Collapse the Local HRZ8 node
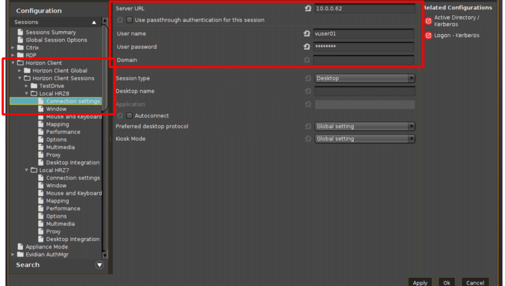The width and height of the screenshot is (505, 286). [26, 94]
